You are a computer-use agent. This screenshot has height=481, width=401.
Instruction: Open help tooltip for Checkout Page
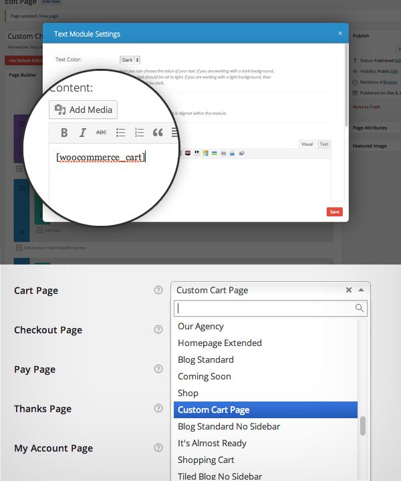point(158,329)
